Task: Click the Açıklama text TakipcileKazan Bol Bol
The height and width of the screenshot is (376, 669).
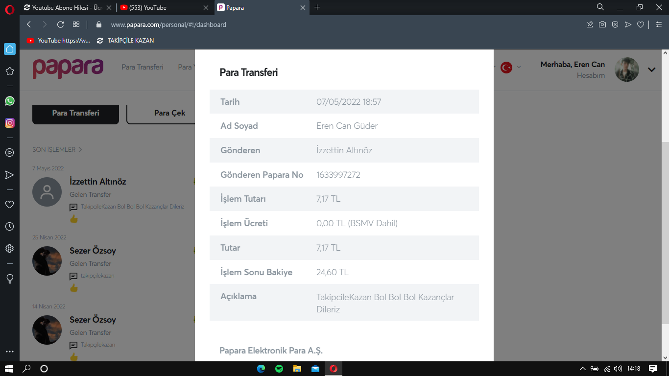Action: [x=385, y=303]
